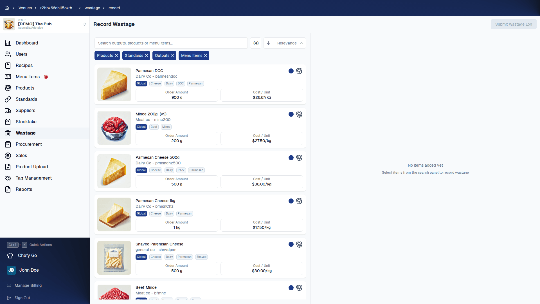Click the Parmesan DOC title
The image size is (540, 304).
click(x=149, y=71)
